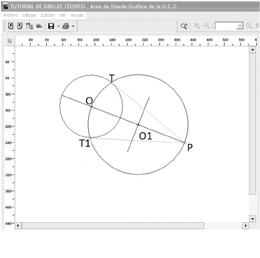260x258 pixels.
Task: Click point label T1 in drawing
Action: [x=85, y=143]
